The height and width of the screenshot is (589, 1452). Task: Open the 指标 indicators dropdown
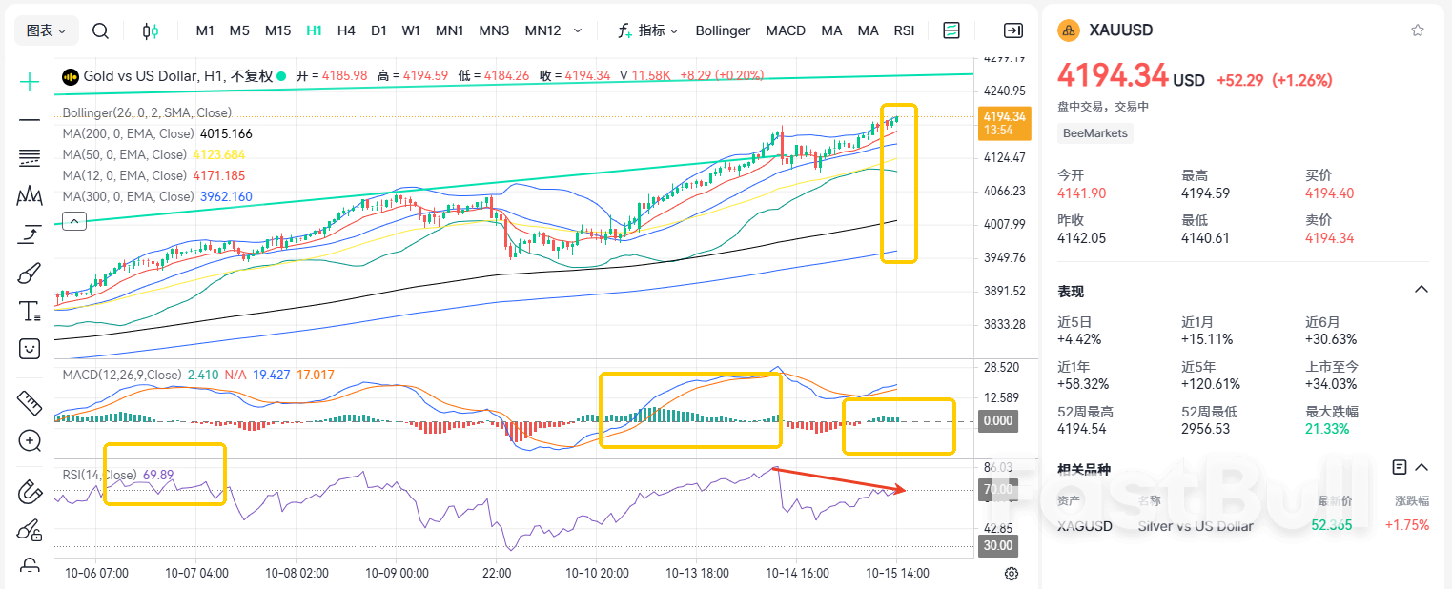pos(648,30)
